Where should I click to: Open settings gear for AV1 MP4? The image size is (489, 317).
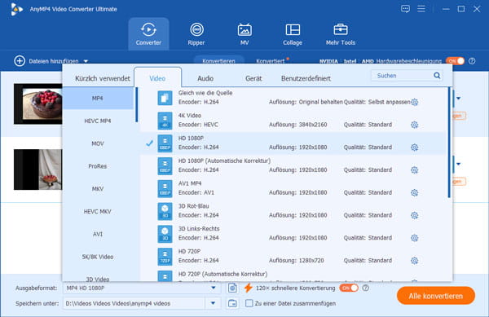[414, 192]
